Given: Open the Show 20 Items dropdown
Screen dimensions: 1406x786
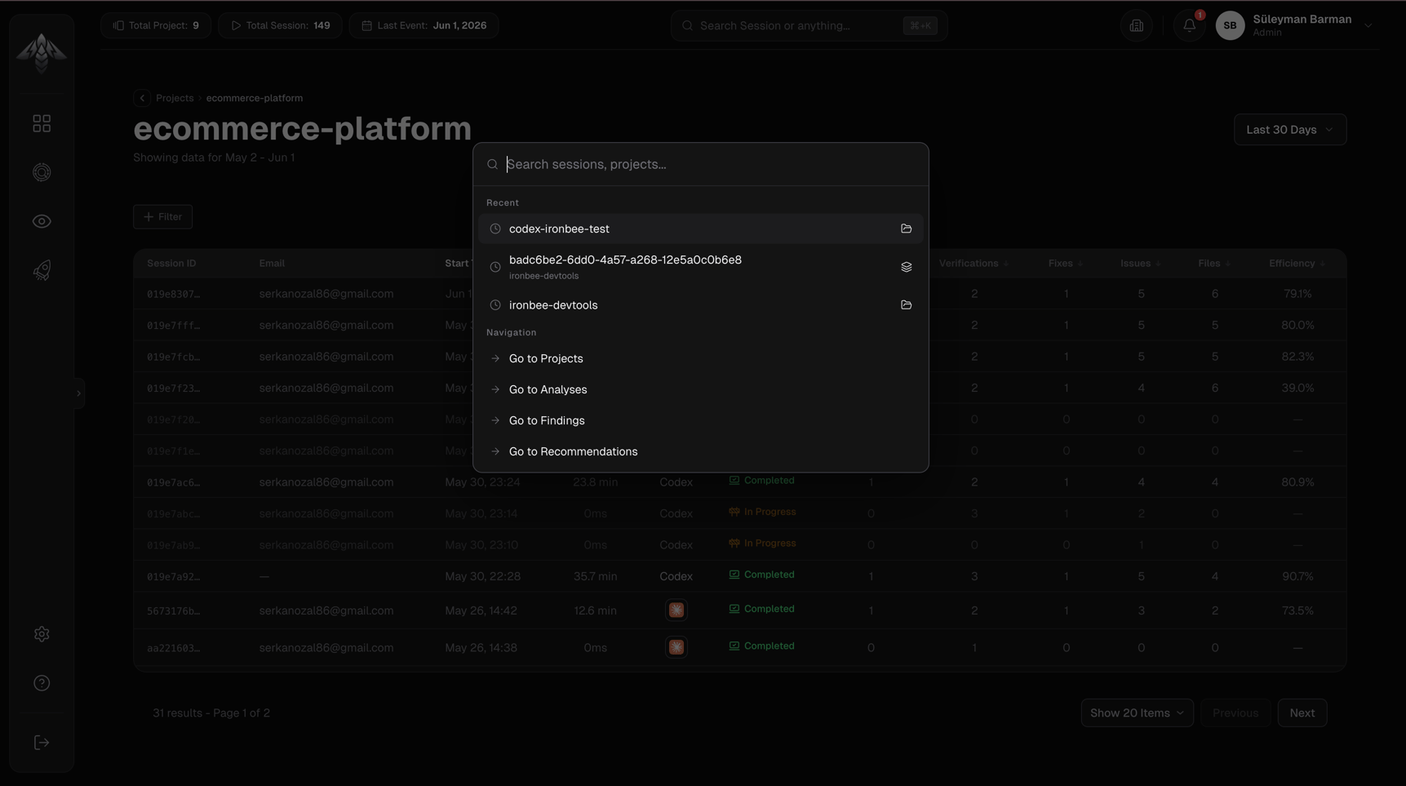Looking at the screenshot, I should point(1137,713).
